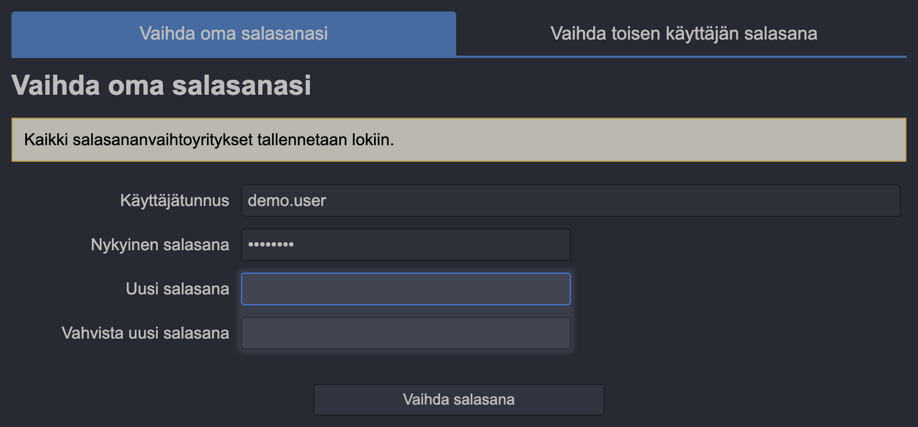Switch to the Vaihda oma salasanasi tab
Screen dimensions: 918x427
(234, 33)
